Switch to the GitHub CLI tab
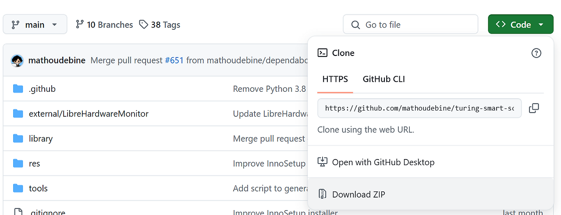561x215 pixels. coord(383,79)
